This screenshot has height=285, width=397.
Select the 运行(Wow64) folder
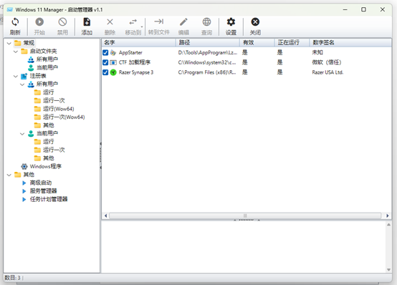pyautogui.click(x=58, y=109)
